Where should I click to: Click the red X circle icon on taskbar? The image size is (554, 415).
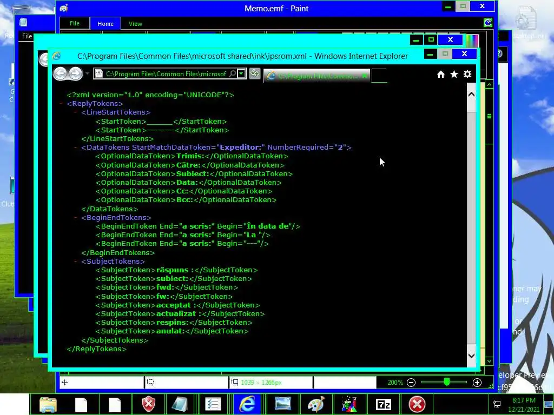click(417, 404)
